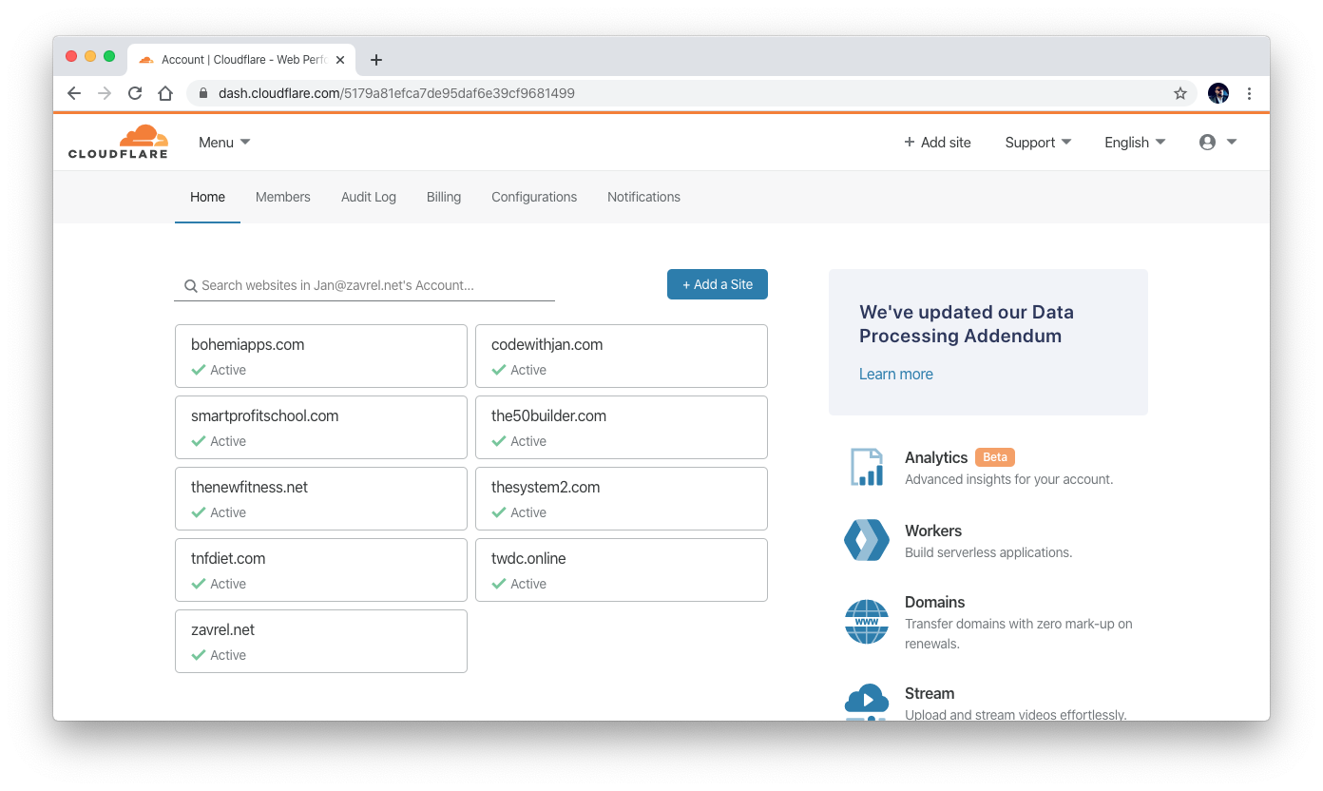
Task: Click the Domains globe icon
Action: 867,622
